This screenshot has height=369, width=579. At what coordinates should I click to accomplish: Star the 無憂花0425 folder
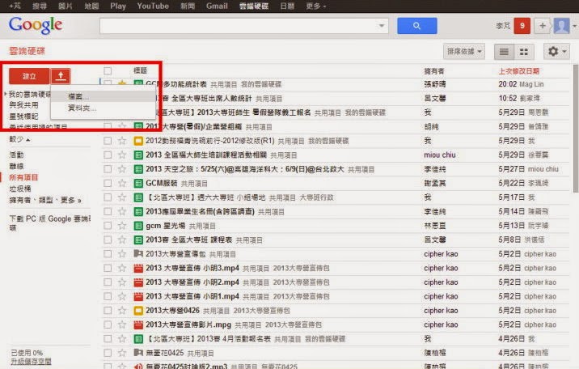pos(122,353)
